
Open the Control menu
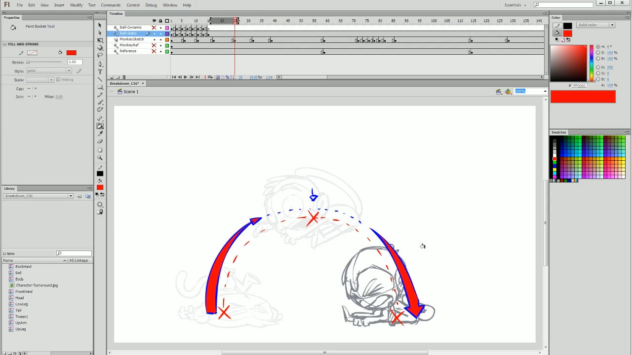pos(133,5)
